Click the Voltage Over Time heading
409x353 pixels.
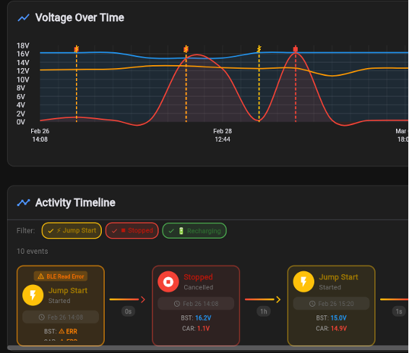point(79,18)
